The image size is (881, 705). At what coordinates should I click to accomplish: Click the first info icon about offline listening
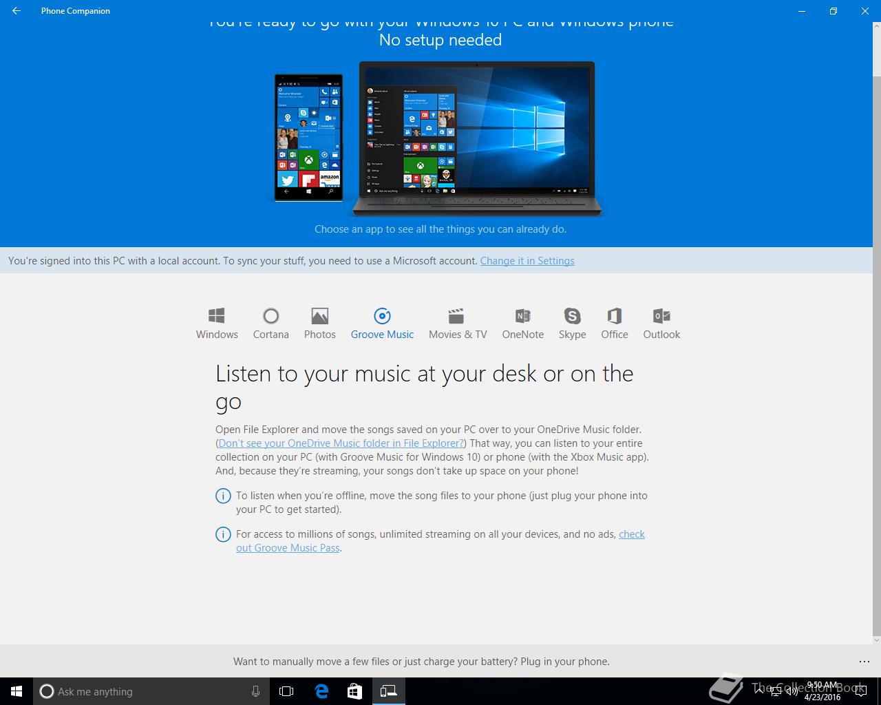[x=223, y=496]
